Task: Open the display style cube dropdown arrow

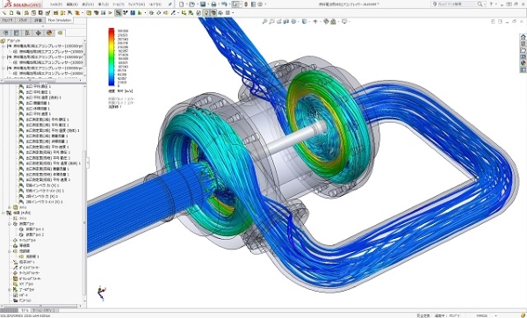Action: (309, 21)
